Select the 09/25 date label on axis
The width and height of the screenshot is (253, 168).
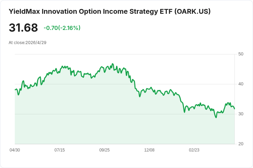pos(104,150)
